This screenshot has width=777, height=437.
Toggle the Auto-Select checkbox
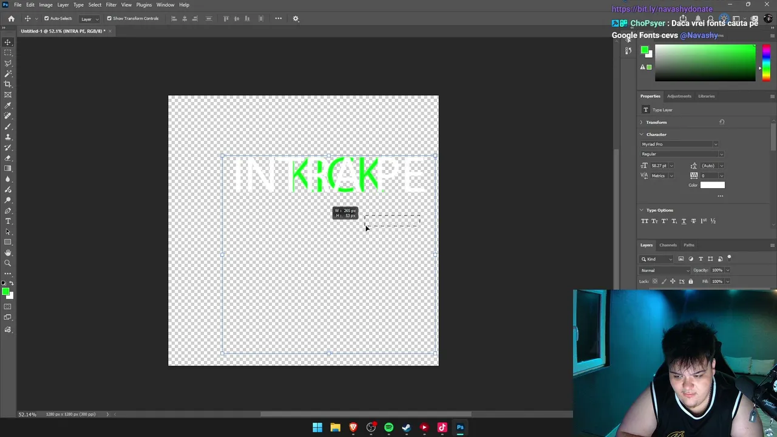pos(46,18)
